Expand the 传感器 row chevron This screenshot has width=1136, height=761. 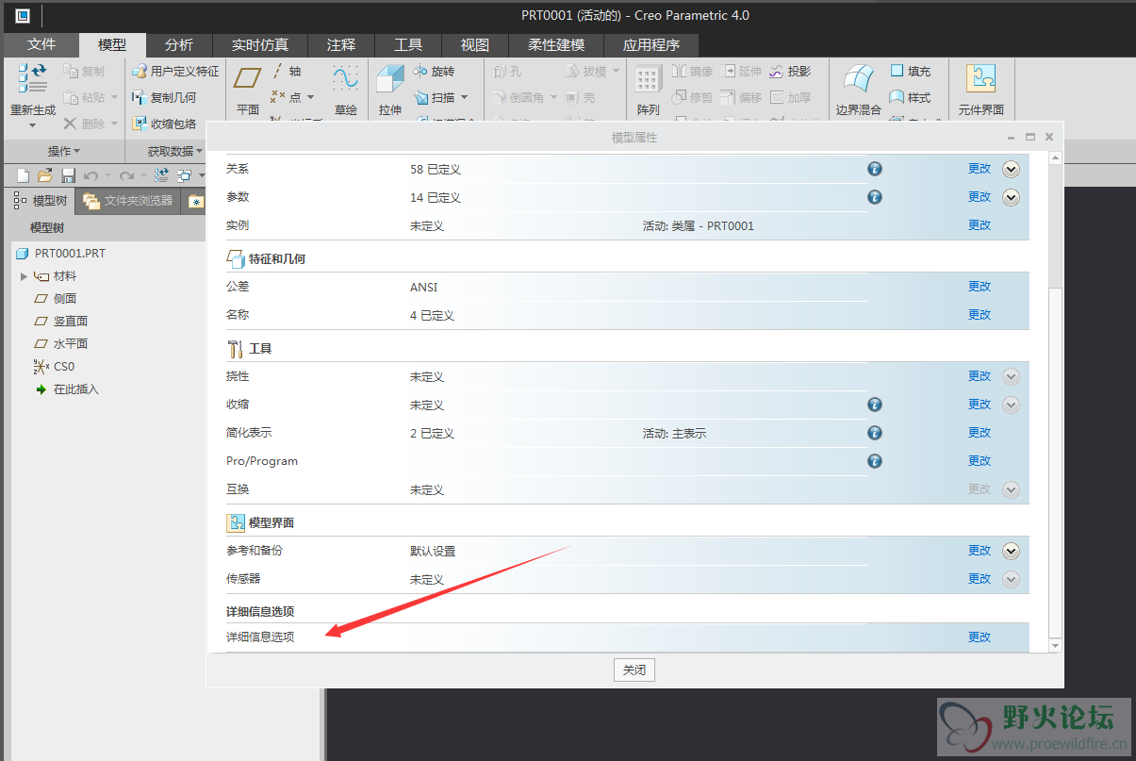point(1011,580)
